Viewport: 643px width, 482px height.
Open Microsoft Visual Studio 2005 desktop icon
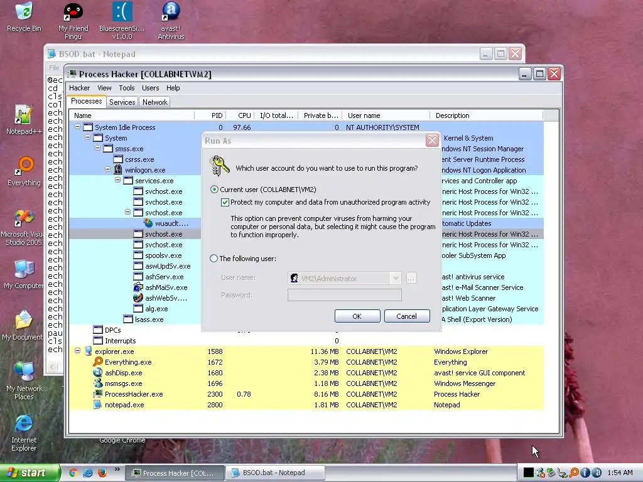[x=23, y=227]
